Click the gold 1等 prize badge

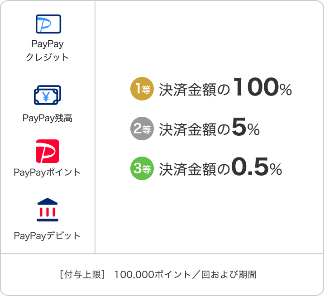tap(142, 89)
